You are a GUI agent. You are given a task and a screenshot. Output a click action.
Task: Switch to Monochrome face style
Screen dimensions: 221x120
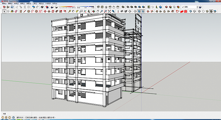215,11
